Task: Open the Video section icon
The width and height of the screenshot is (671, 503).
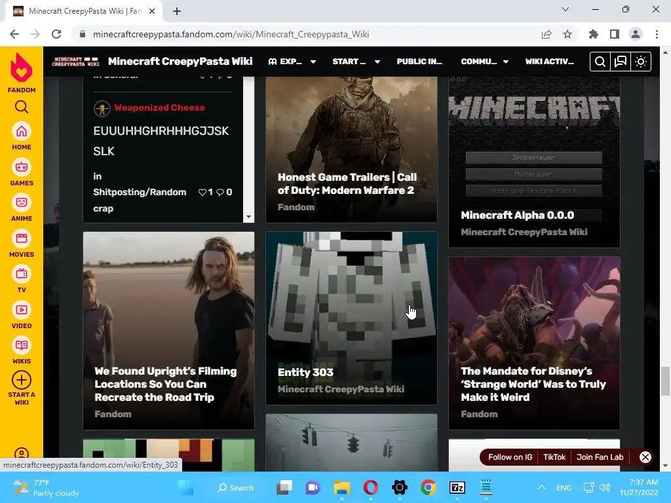Action: pos(22,310)
